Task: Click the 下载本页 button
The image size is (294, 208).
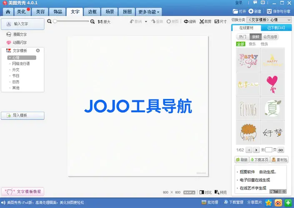Action: point(260,160)
